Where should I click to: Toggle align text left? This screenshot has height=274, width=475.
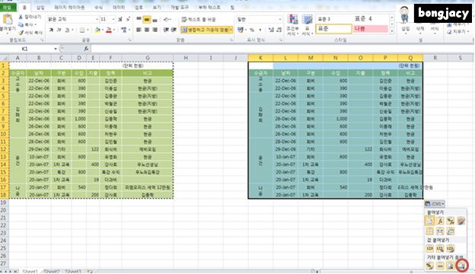click(x=139, y=30)
